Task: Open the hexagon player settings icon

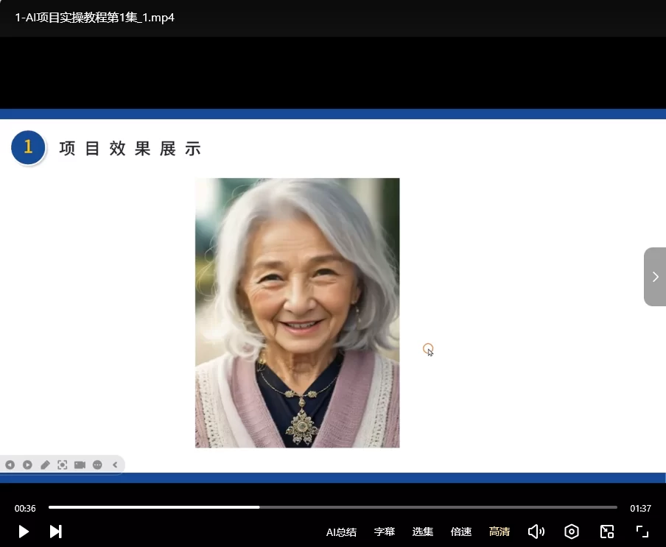Action: tap(572, 532)
